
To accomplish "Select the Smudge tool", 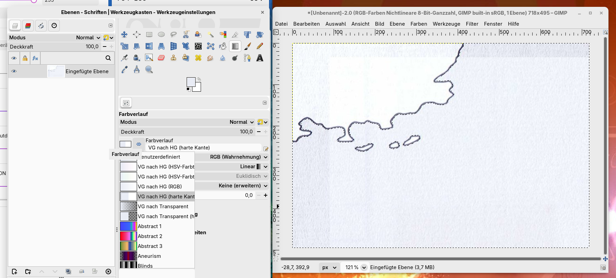I will coord(211,58).
